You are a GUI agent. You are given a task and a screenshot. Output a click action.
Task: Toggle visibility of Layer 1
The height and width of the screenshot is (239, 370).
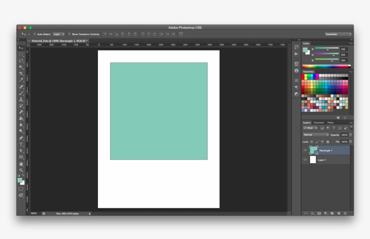pos(305,160)
